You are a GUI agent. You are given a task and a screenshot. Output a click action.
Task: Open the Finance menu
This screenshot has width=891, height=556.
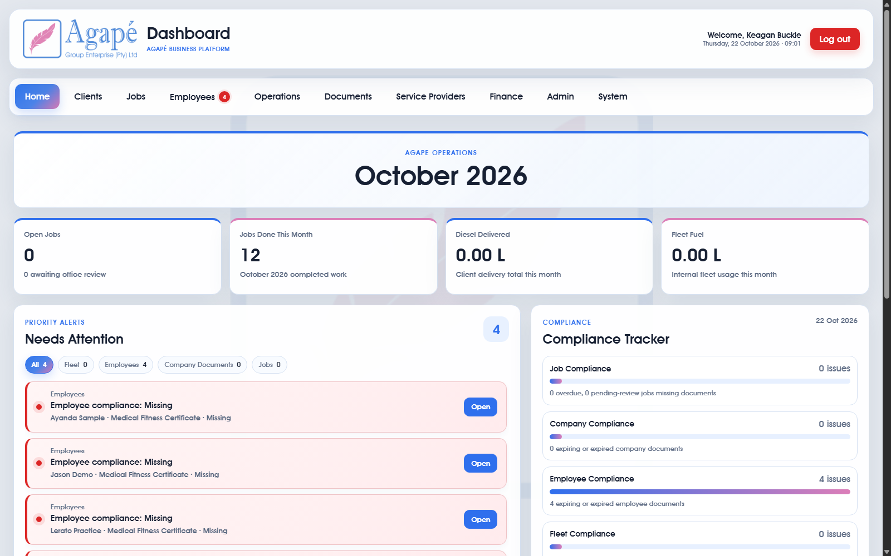click(x=506, y=97)
